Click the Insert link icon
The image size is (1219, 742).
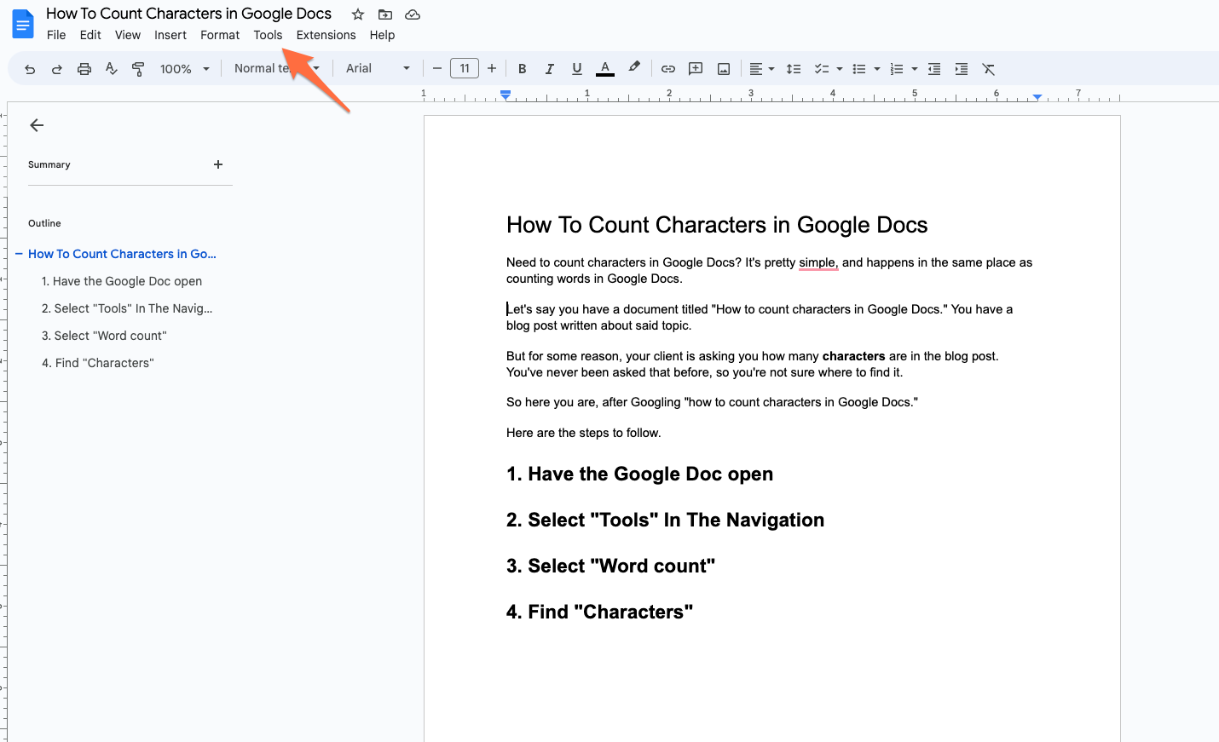(667, 68)
